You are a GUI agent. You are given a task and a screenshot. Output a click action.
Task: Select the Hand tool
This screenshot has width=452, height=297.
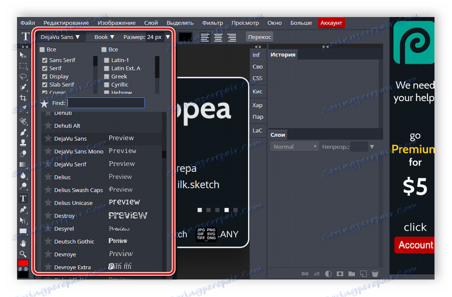click(23, 243)
